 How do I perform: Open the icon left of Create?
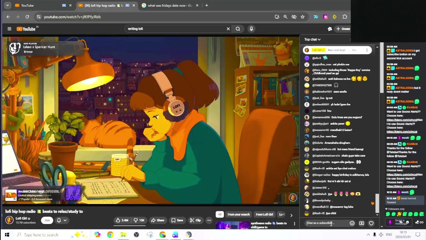pyautogui.click(x=330, y=29)
